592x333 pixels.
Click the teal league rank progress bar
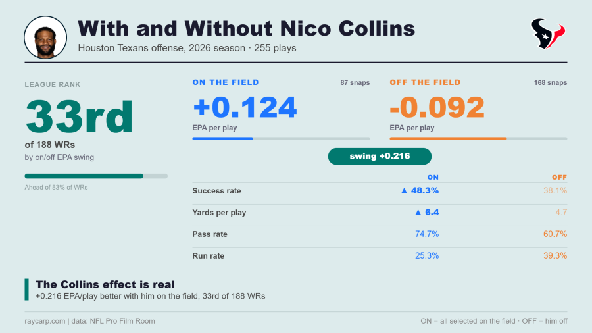click(x=96, y=176)
